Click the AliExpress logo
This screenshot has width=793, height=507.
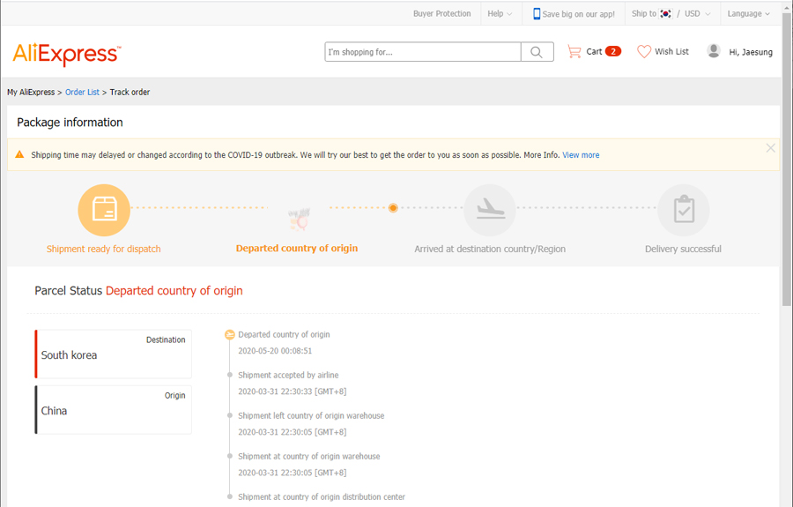[67, 54]
